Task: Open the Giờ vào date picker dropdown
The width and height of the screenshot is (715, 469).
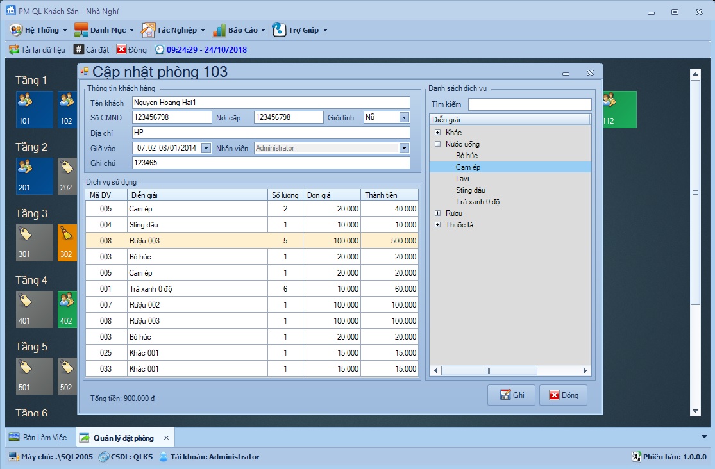Action: 205,148
